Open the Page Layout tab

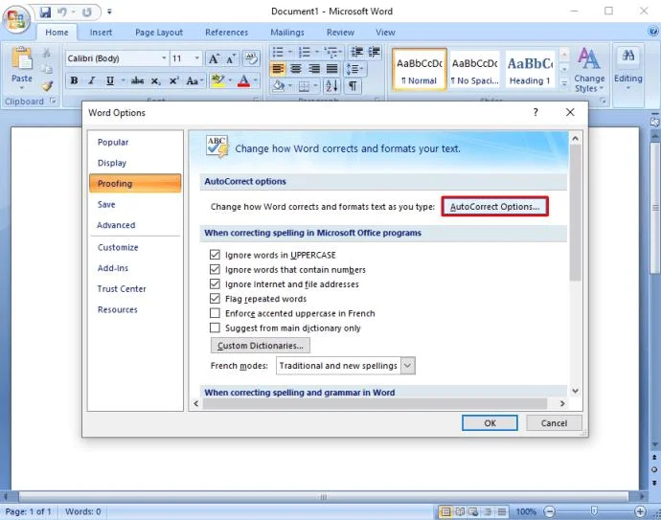coord(159,33)
